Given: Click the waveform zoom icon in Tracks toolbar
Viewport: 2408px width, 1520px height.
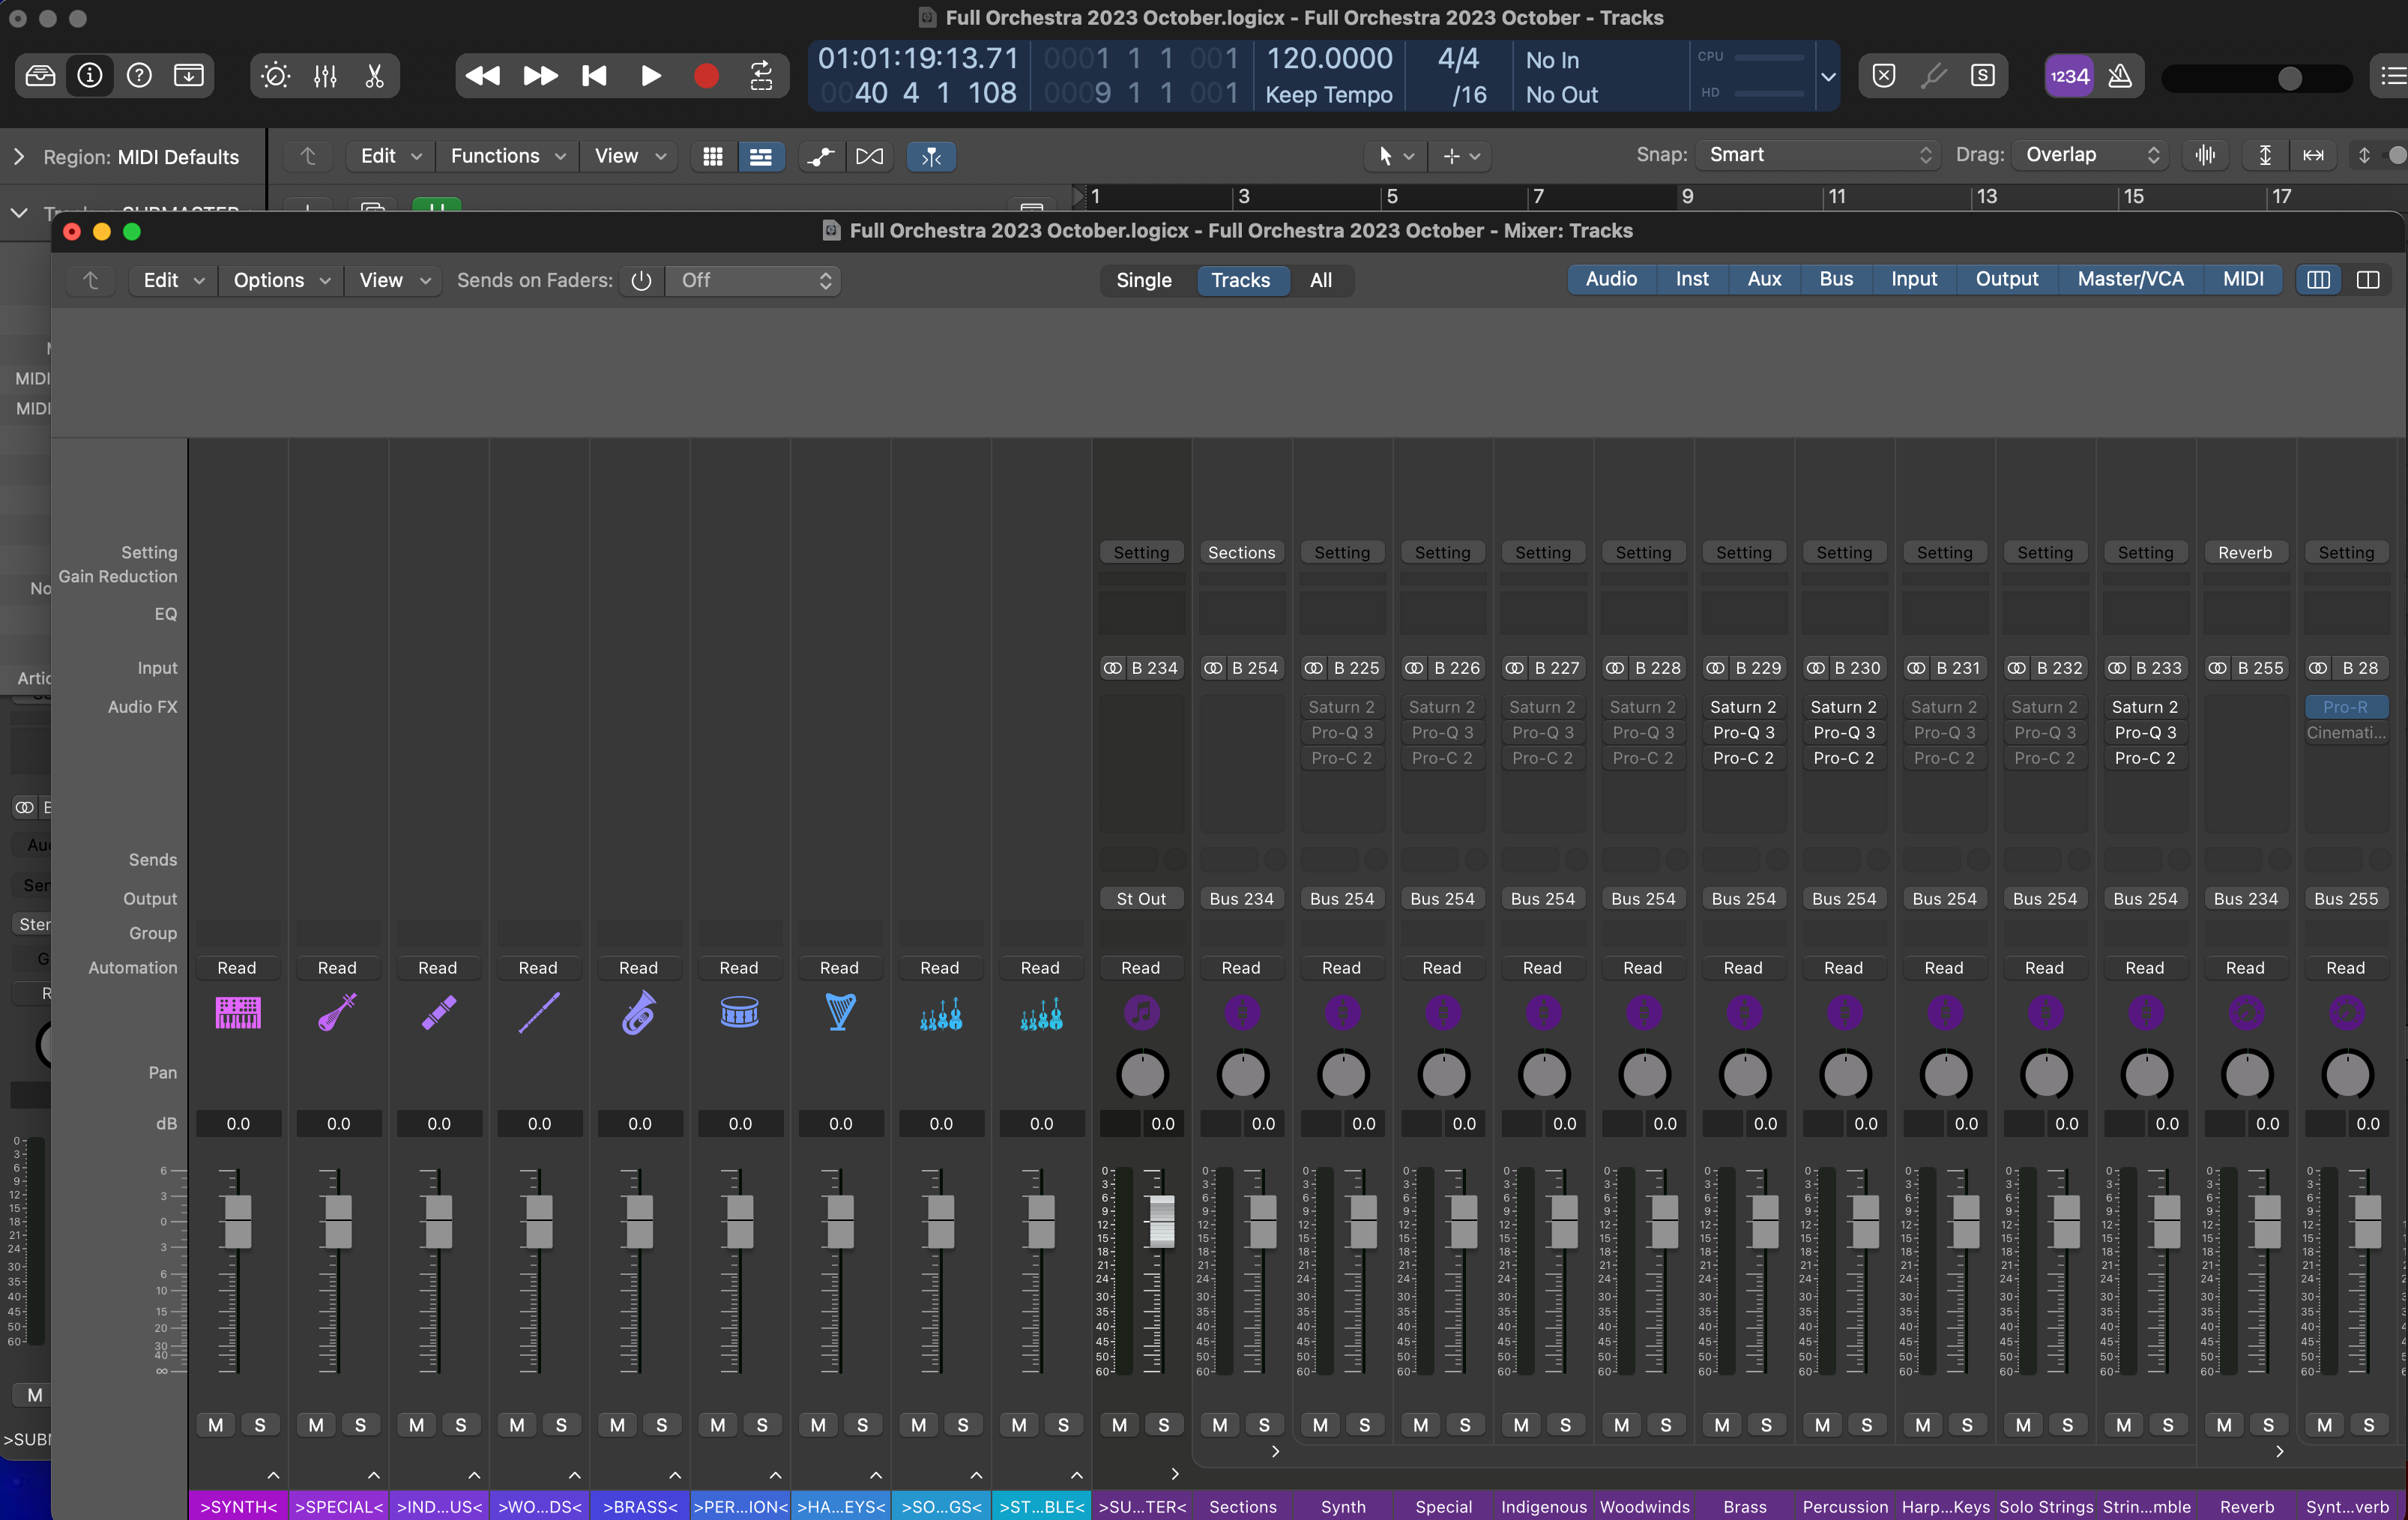Looking at the screenshot, I should [2204, 156].
